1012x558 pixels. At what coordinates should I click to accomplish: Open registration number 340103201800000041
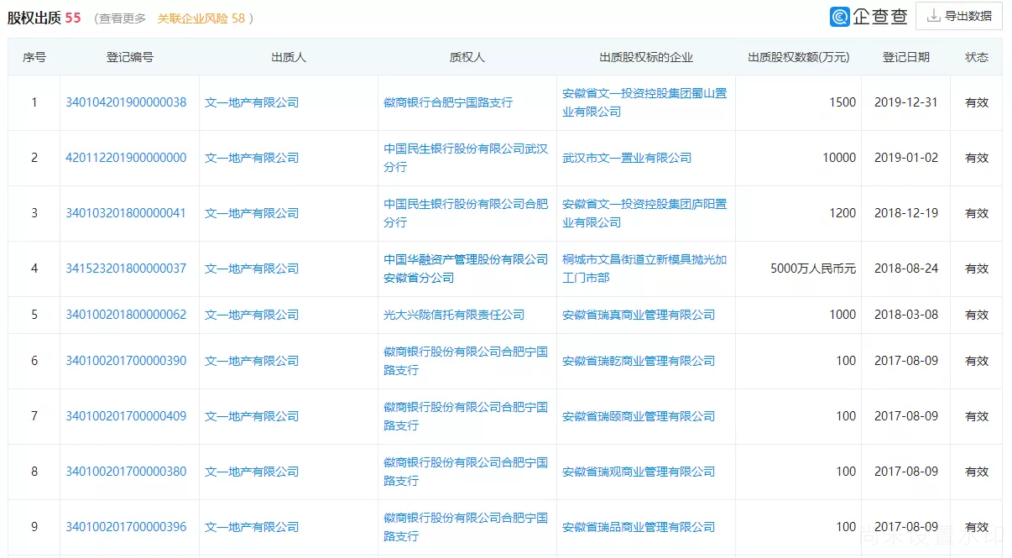126,213
